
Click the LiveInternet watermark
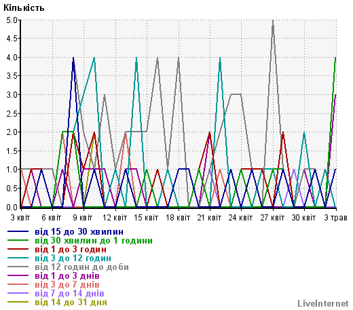click(323, 303)
